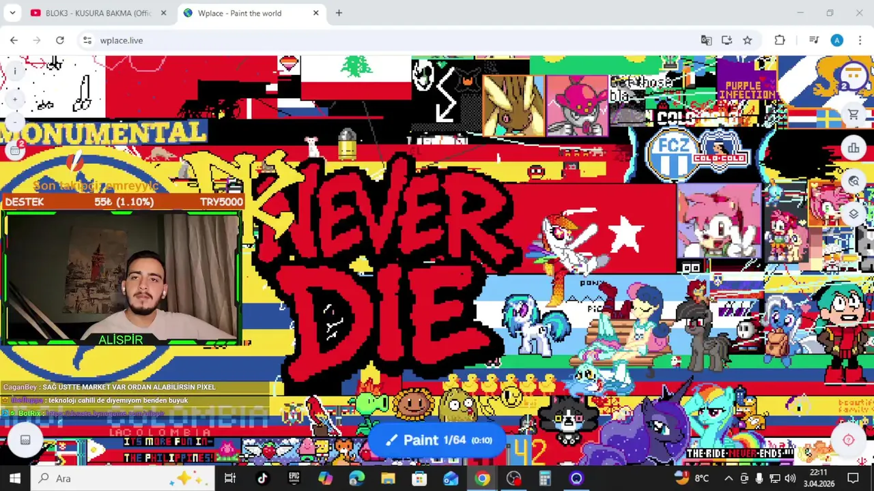Switch to Chrome on the taskbar
The image size is (874, 491).
tap(482, 478)
